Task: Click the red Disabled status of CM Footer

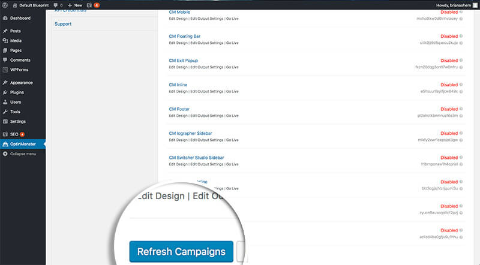Action: pos(449,109)
